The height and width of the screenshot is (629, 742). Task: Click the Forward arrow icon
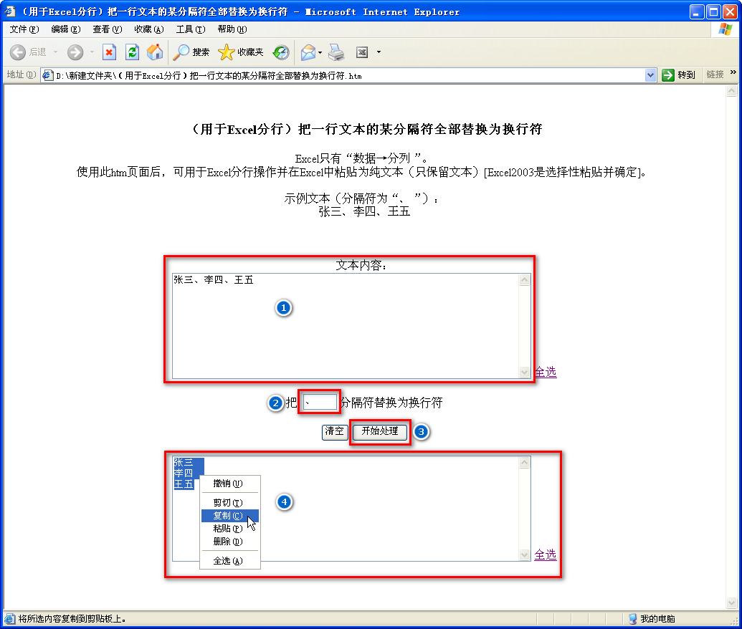click(x=75, y=52)
